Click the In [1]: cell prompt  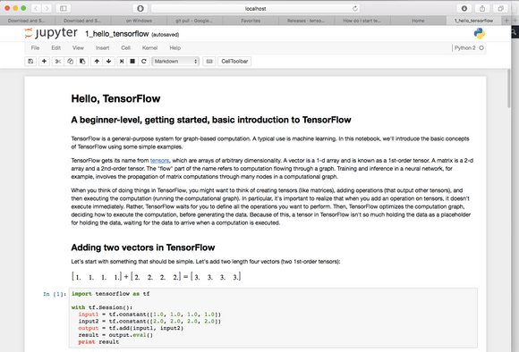(55, 294)
